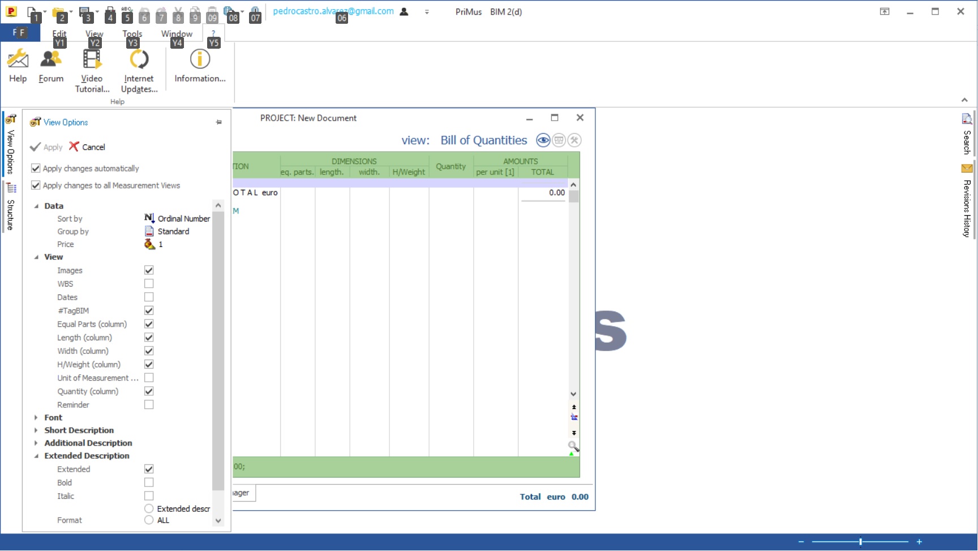Image resolution: width=978 pixels, height=551 pixels.
Task: Collapse the Extended Description section
Action: [36, 456]
